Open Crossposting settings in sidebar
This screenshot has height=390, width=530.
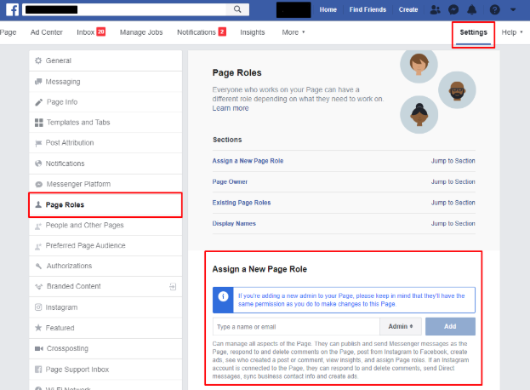tap(105, 348)
